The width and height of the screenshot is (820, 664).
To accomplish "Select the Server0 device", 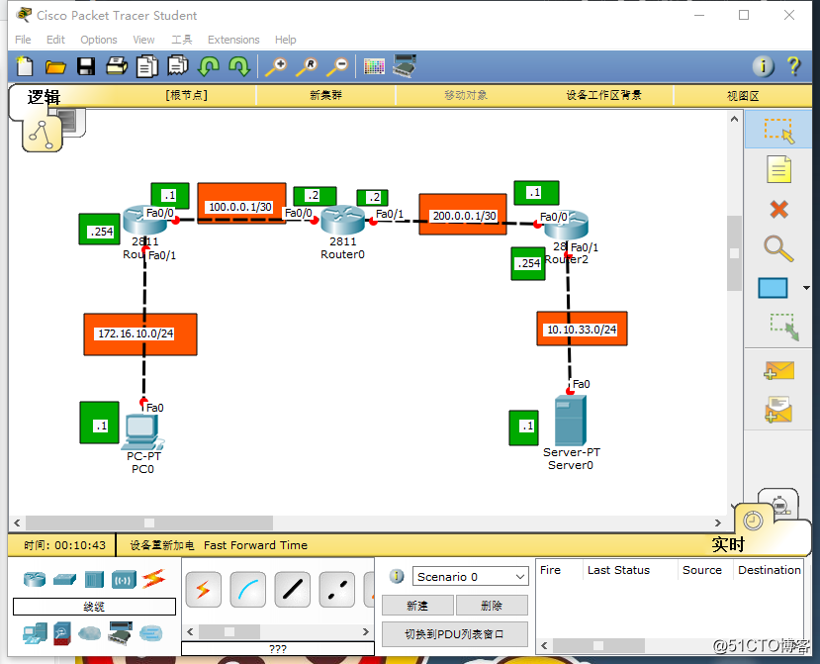I will [x=570, y=421].
